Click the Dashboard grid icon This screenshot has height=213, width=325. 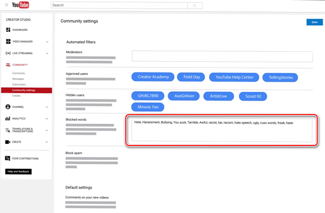tap(8, 30)
